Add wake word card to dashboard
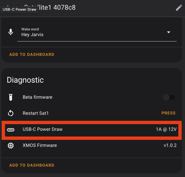This screenshot has height=177, width=185. coord(32,55)
